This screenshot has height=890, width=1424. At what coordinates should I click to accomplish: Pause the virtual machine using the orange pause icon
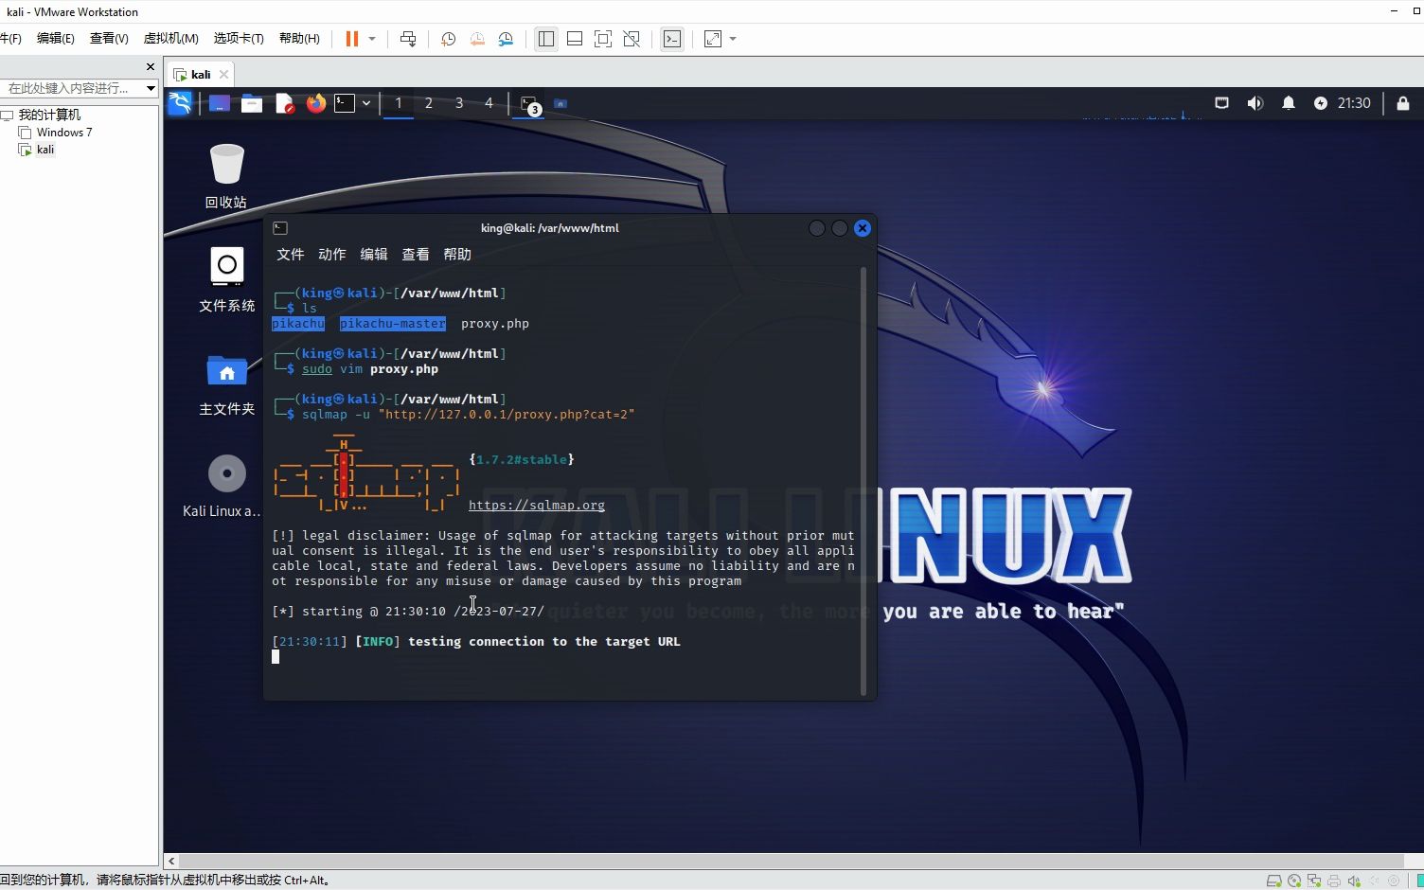pos(352,39)
